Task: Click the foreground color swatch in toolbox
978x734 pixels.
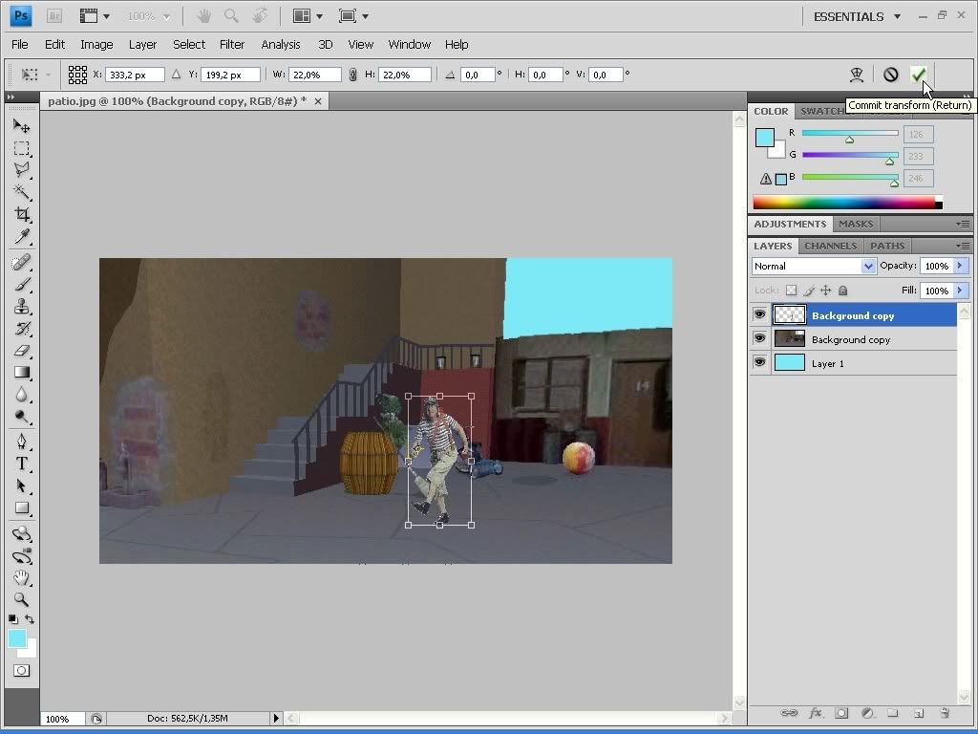Action: (x=17, y=638)
